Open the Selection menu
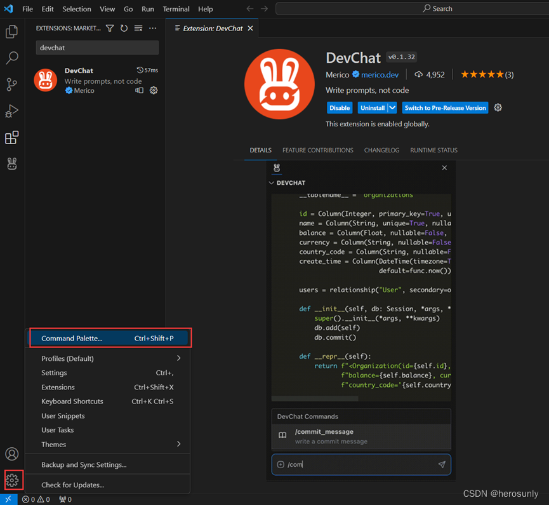 tap(77, 9)
